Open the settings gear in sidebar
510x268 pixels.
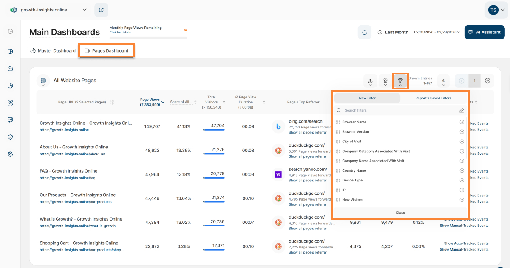(11, 154)
